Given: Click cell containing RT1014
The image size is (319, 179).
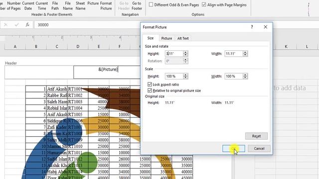Looking at the screenshot, I should click(78, 172).
